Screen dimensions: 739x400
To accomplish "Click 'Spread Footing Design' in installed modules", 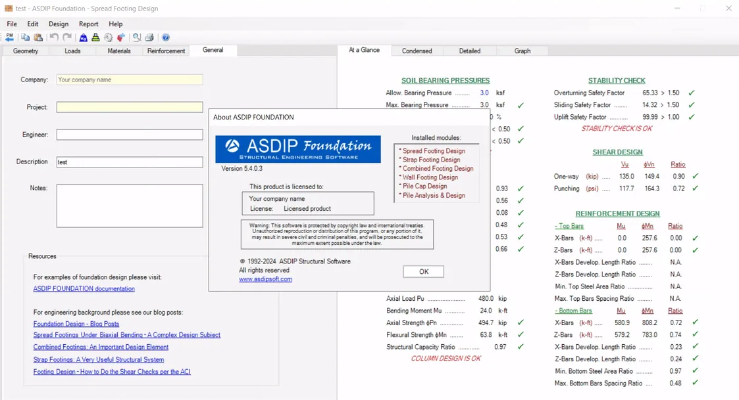I will click(434, 151).
